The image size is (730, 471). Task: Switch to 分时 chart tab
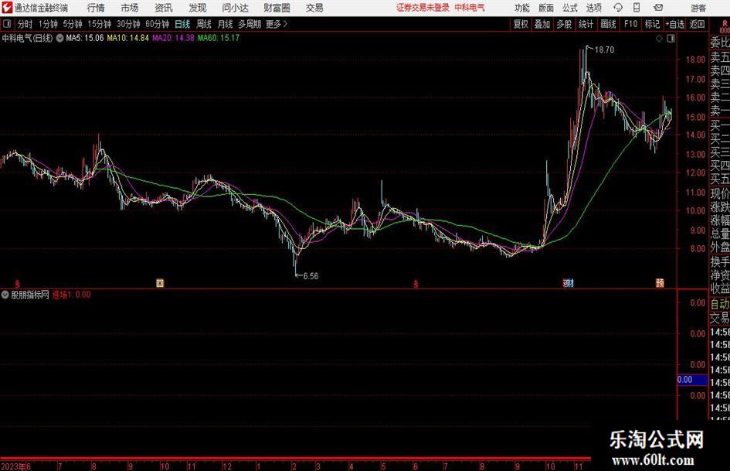click(x=25, y=24)
